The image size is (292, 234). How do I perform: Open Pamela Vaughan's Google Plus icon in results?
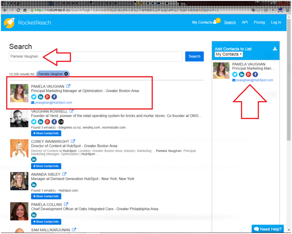pyautogui.click(x=47, y=97)
